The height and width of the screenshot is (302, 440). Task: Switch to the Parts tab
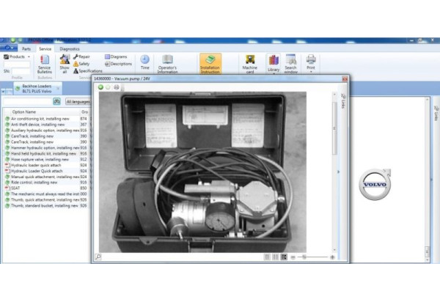pyautogui.click(x=26, y=48)
